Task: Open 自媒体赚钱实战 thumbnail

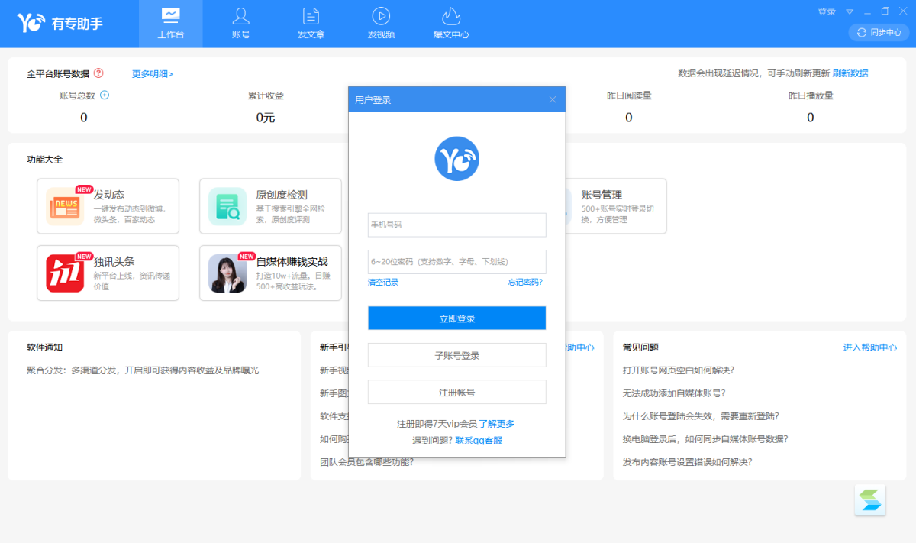Action: coord(227,273)
